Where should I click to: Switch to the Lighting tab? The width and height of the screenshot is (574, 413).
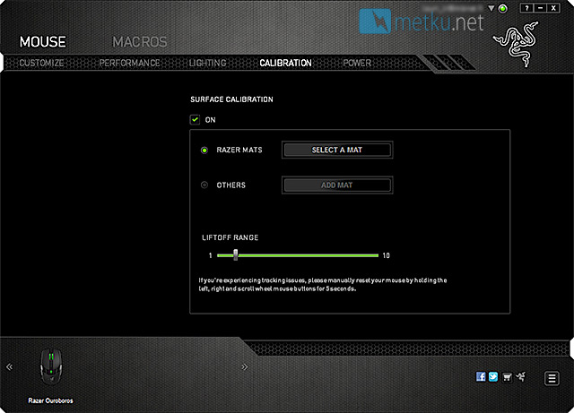(207, 63)
